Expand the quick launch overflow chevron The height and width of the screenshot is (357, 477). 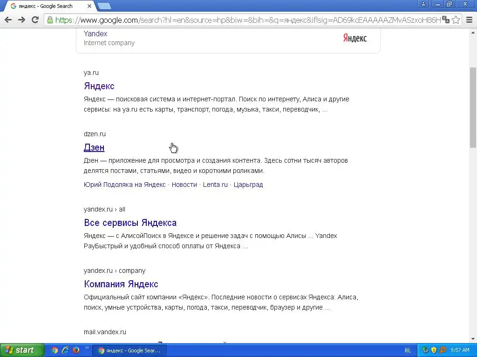[87, 348]
